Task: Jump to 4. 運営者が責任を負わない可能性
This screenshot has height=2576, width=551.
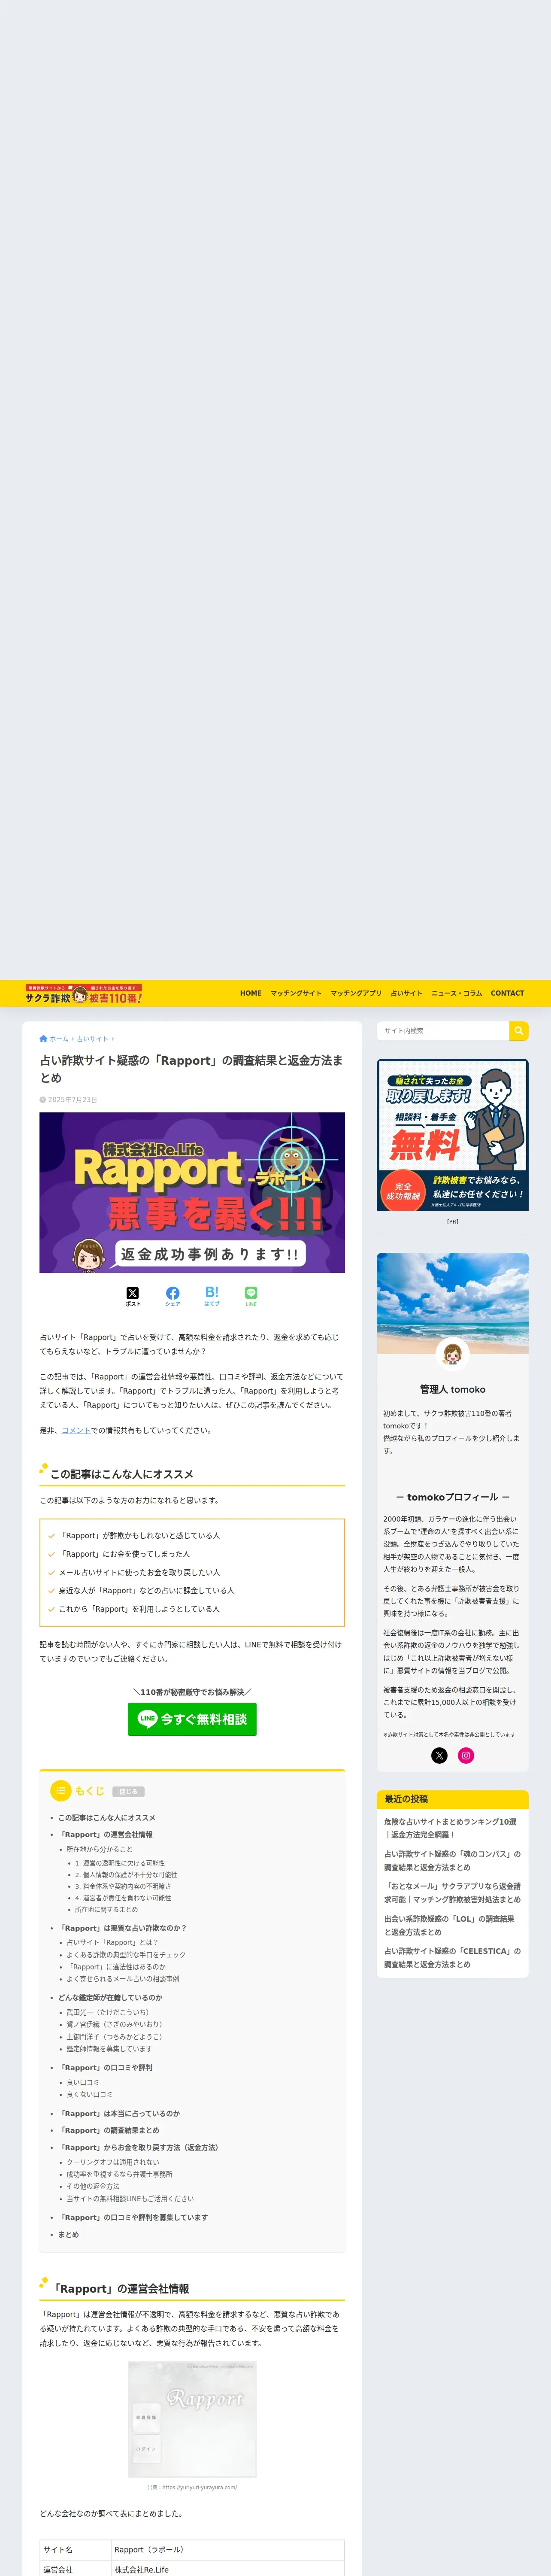Action: click(123, 1898)
